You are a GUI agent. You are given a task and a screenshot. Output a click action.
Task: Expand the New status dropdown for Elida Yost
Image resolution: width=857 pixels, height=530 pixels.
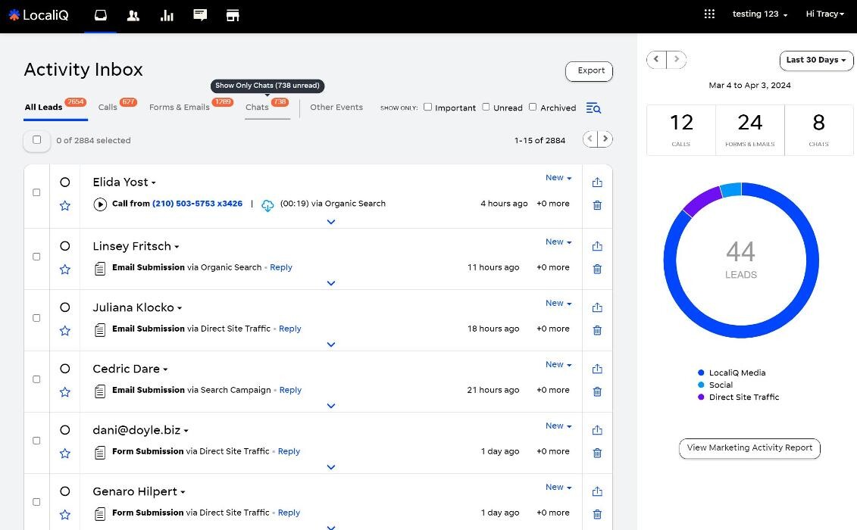click(x=558, y=178)
